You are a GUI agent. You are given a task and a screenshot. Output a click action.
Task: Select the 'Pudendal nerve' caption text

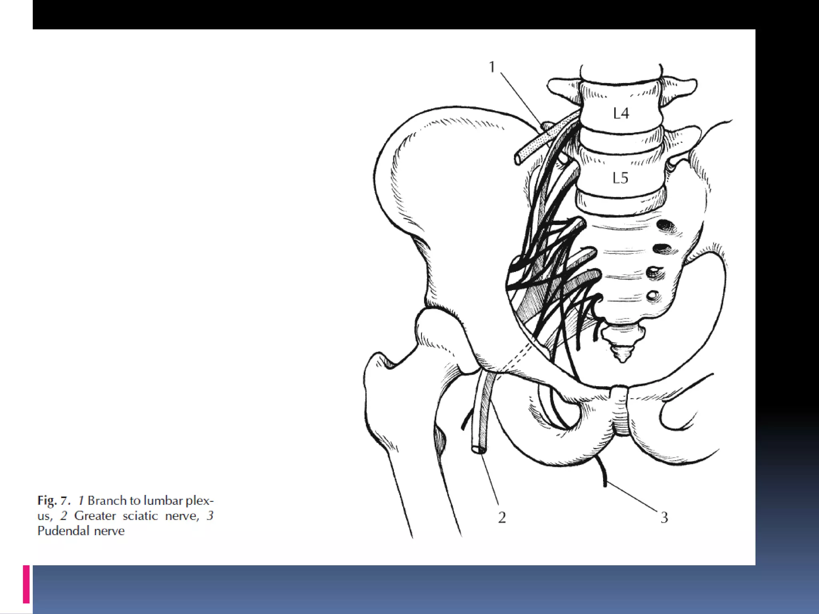coord(81,531)
